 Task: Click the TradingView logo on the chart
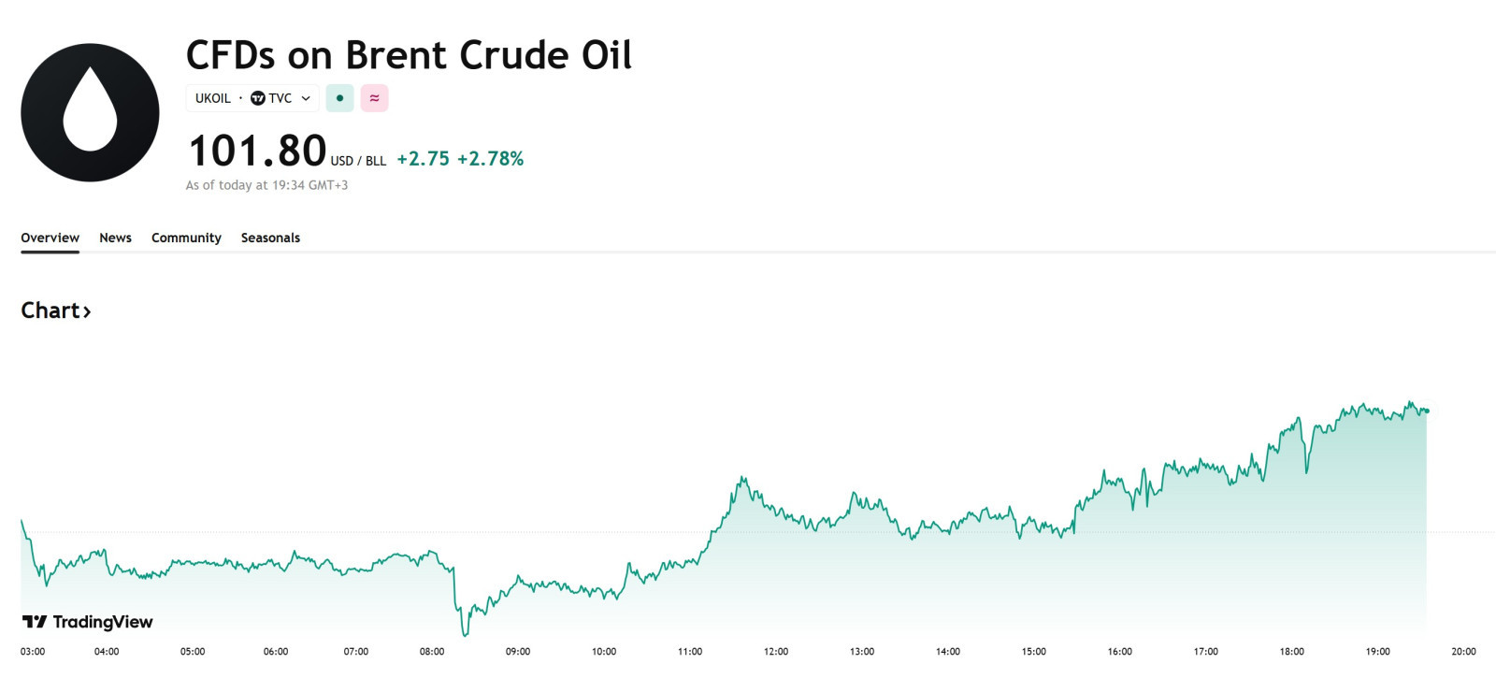87,622
